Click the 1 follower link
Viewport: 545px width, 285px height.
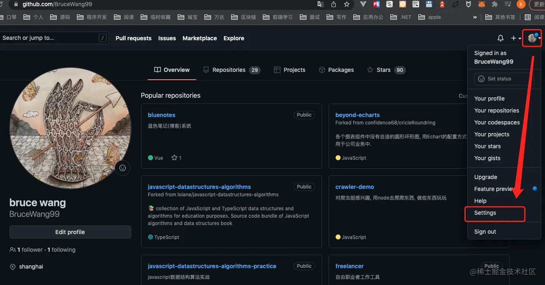pyautogui.click(x=26, y=250)
